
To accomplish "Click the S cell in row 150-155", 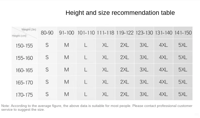I will (x=47, y=45).
